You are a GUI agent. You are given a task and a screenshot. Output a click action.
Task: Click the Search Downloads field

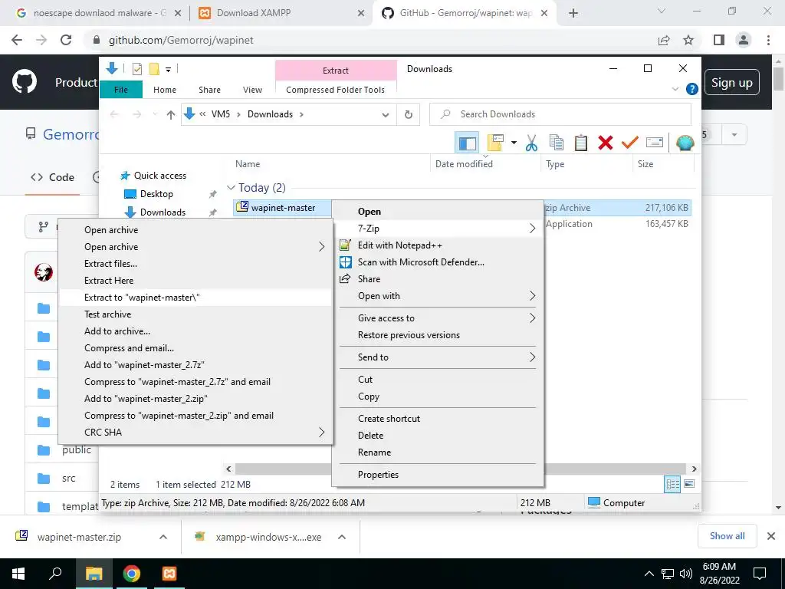[x=560, y=114]
